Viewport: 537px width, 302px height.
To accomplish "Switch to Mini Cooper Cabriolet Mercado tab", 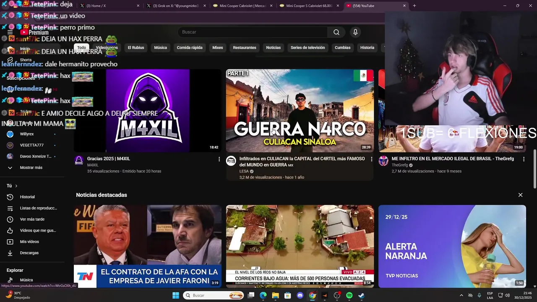I will click(x=243, y=6).
